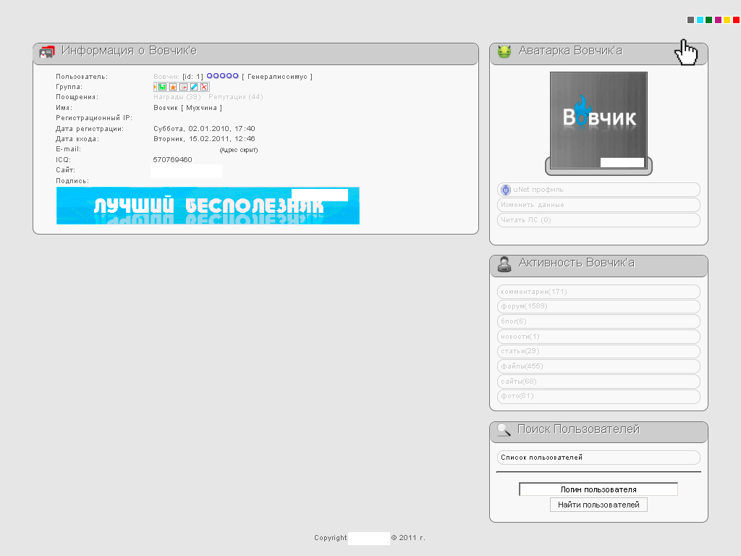Image resolution: width=741 pixels, height=556 pixels.
Task: Click the orange star icon in Группа row
Action: (x=173, y=87)
